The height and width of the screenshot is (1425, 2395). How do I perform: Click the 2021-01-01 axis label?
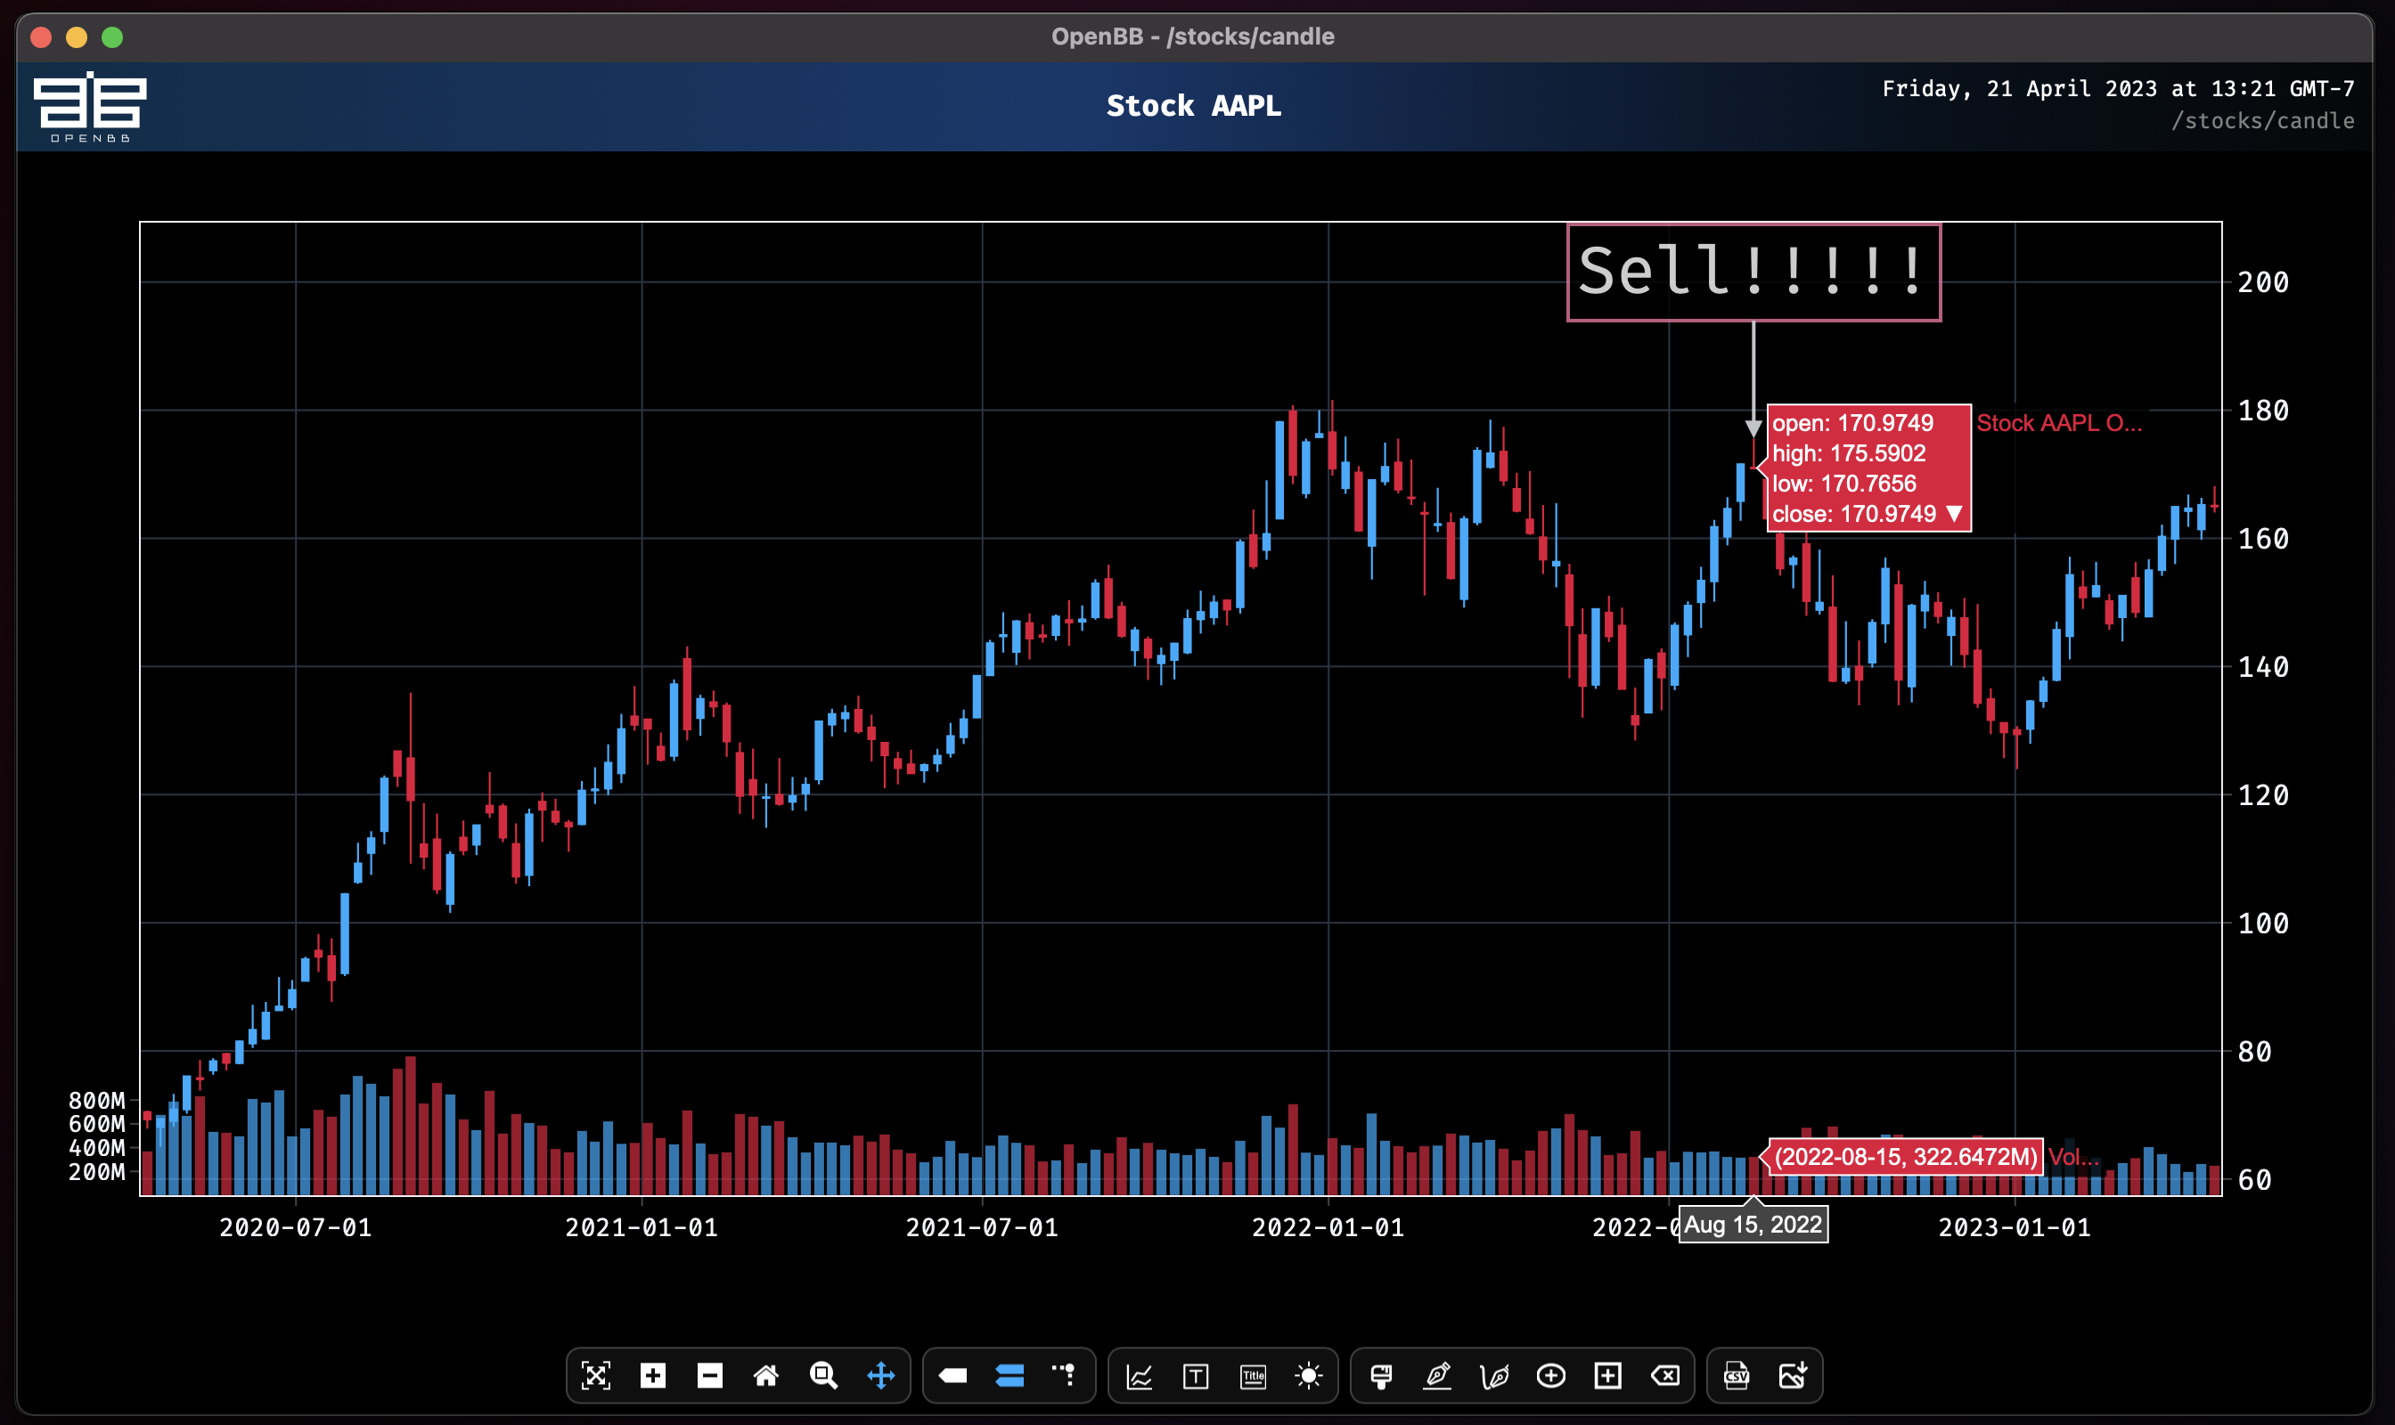[641, 1227]
